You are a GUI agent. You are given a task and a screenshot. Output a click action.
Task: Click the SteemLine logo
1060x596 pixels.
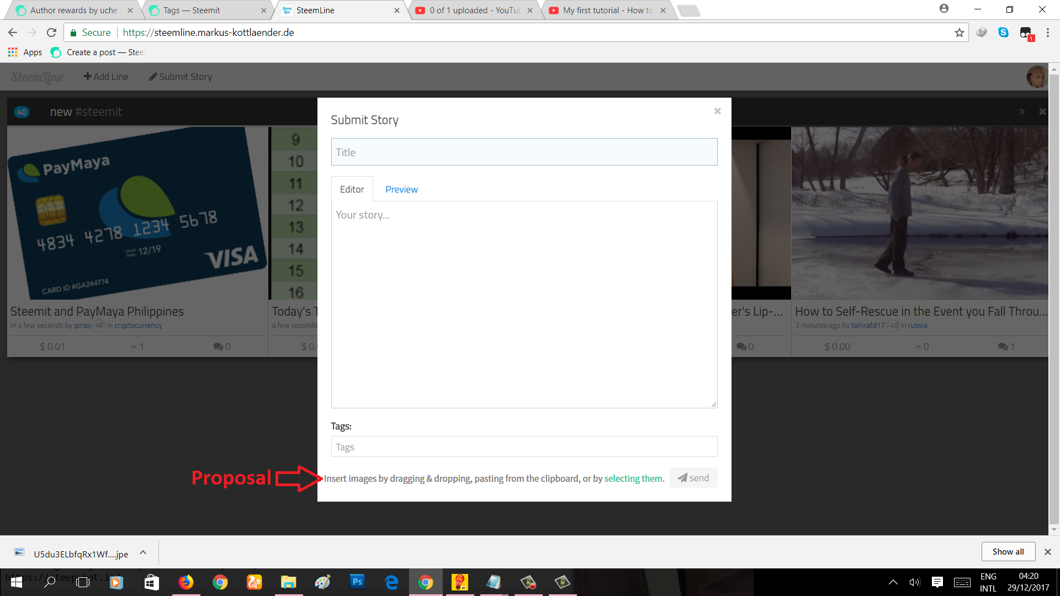click(x=37, y=77)
